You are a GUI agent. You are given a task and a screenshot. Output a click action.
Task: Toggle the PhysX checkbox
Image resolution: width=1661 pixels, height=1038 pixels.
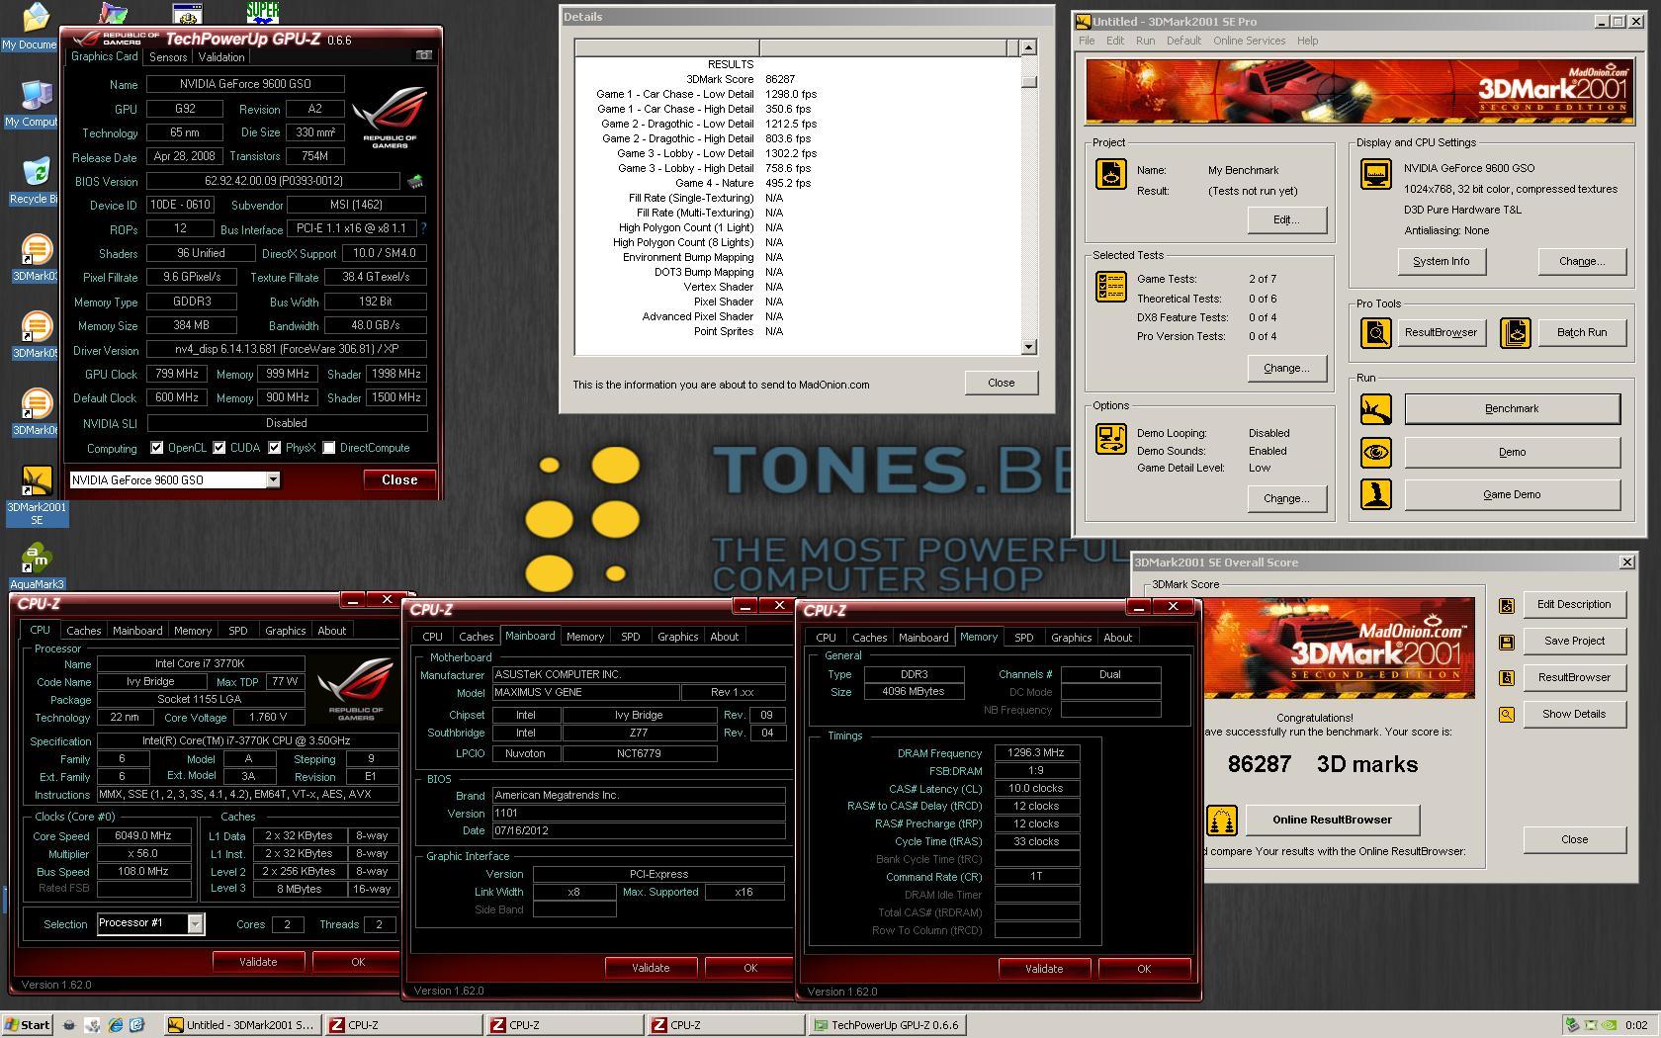point(274,448)
